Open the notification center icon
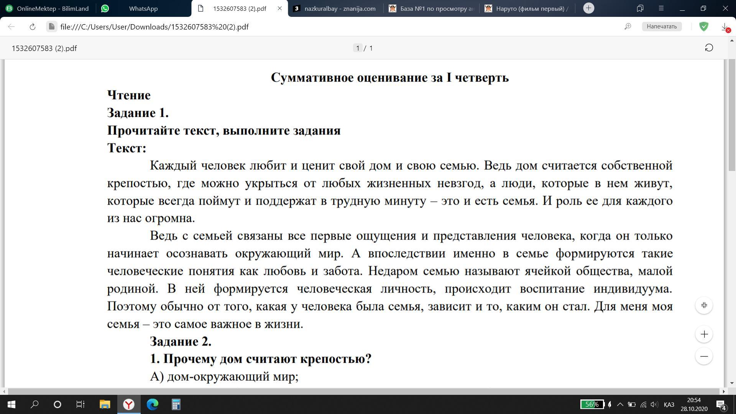The width and height of the screenshot is (736, 414). 721,404
